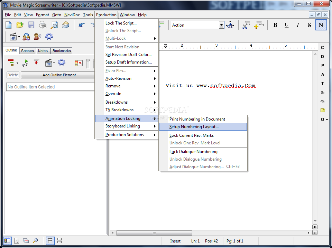The height and width of the screenshot is (248, 332).
Task: Click the T element button on right sidebar
Action: coord(322,84)
